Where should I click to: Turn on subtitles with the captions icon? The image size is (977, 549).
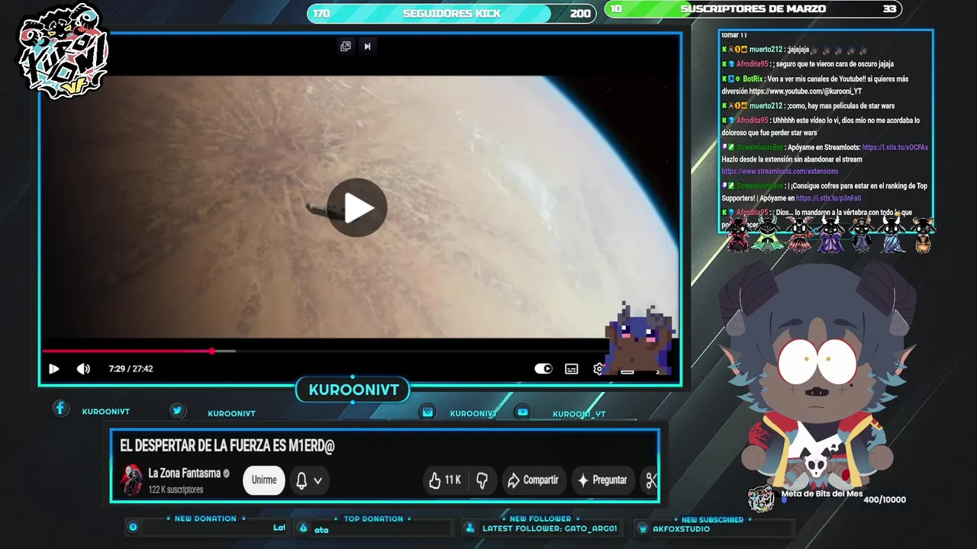point(571,369)
